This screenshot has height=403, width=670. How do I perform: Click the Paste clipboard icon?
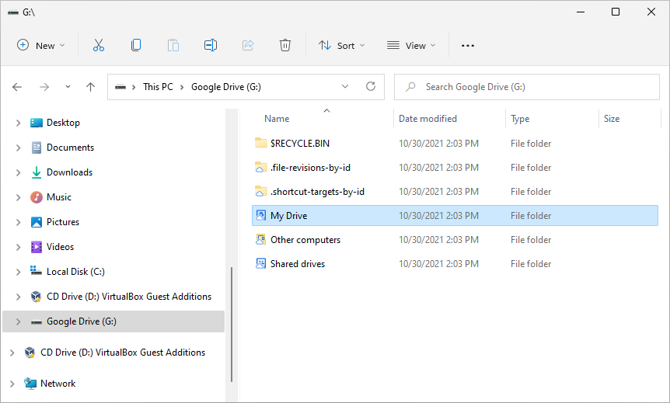[173, 45]
